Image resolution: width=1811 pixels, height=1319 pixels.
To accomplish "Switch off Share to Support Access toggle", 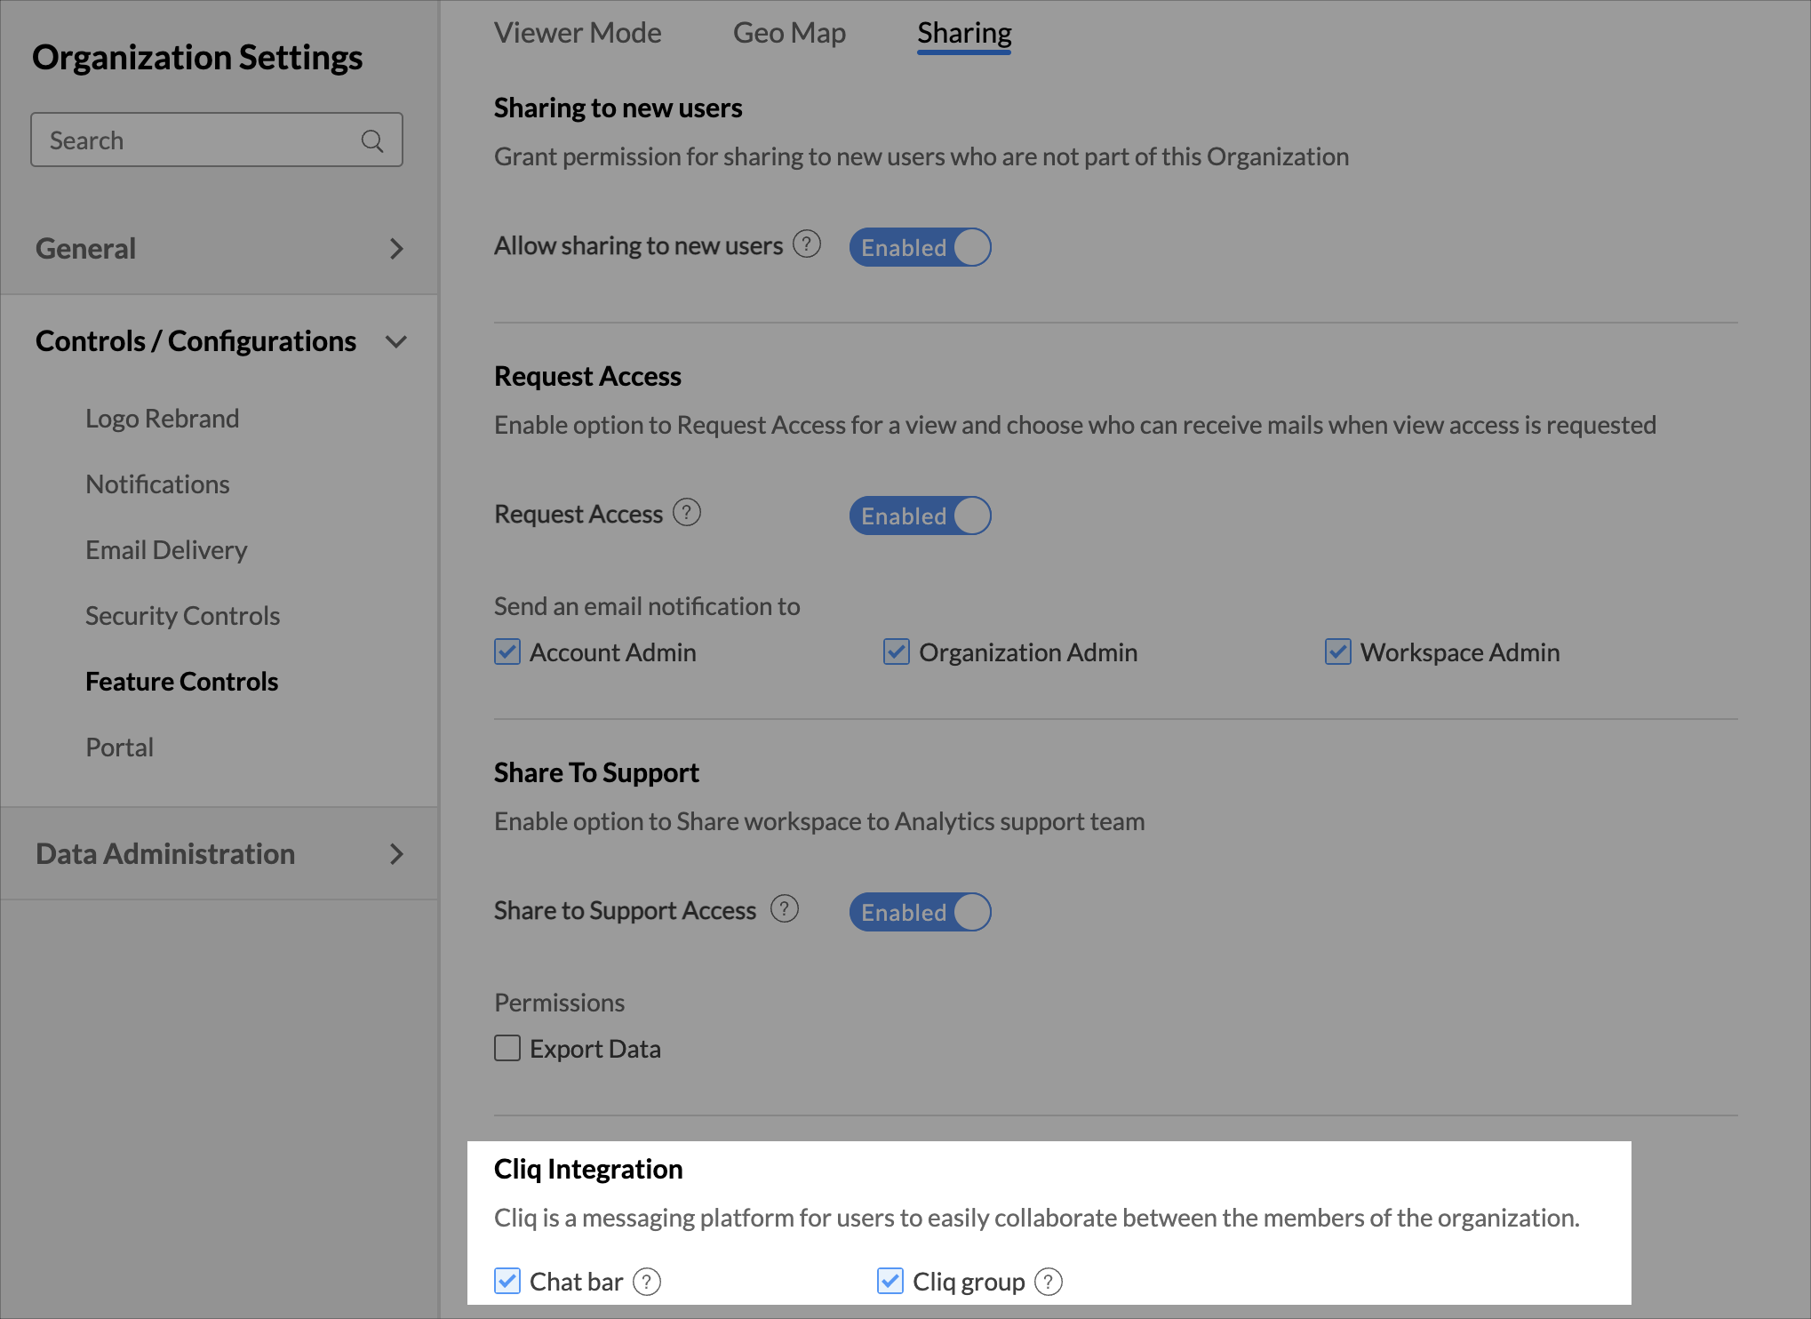I will point(920,912).
